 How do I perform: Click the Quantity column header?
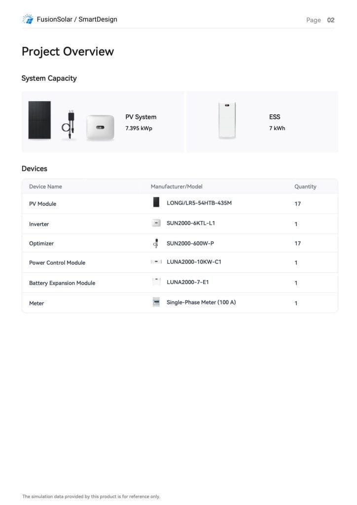click(x=305, y=186)
